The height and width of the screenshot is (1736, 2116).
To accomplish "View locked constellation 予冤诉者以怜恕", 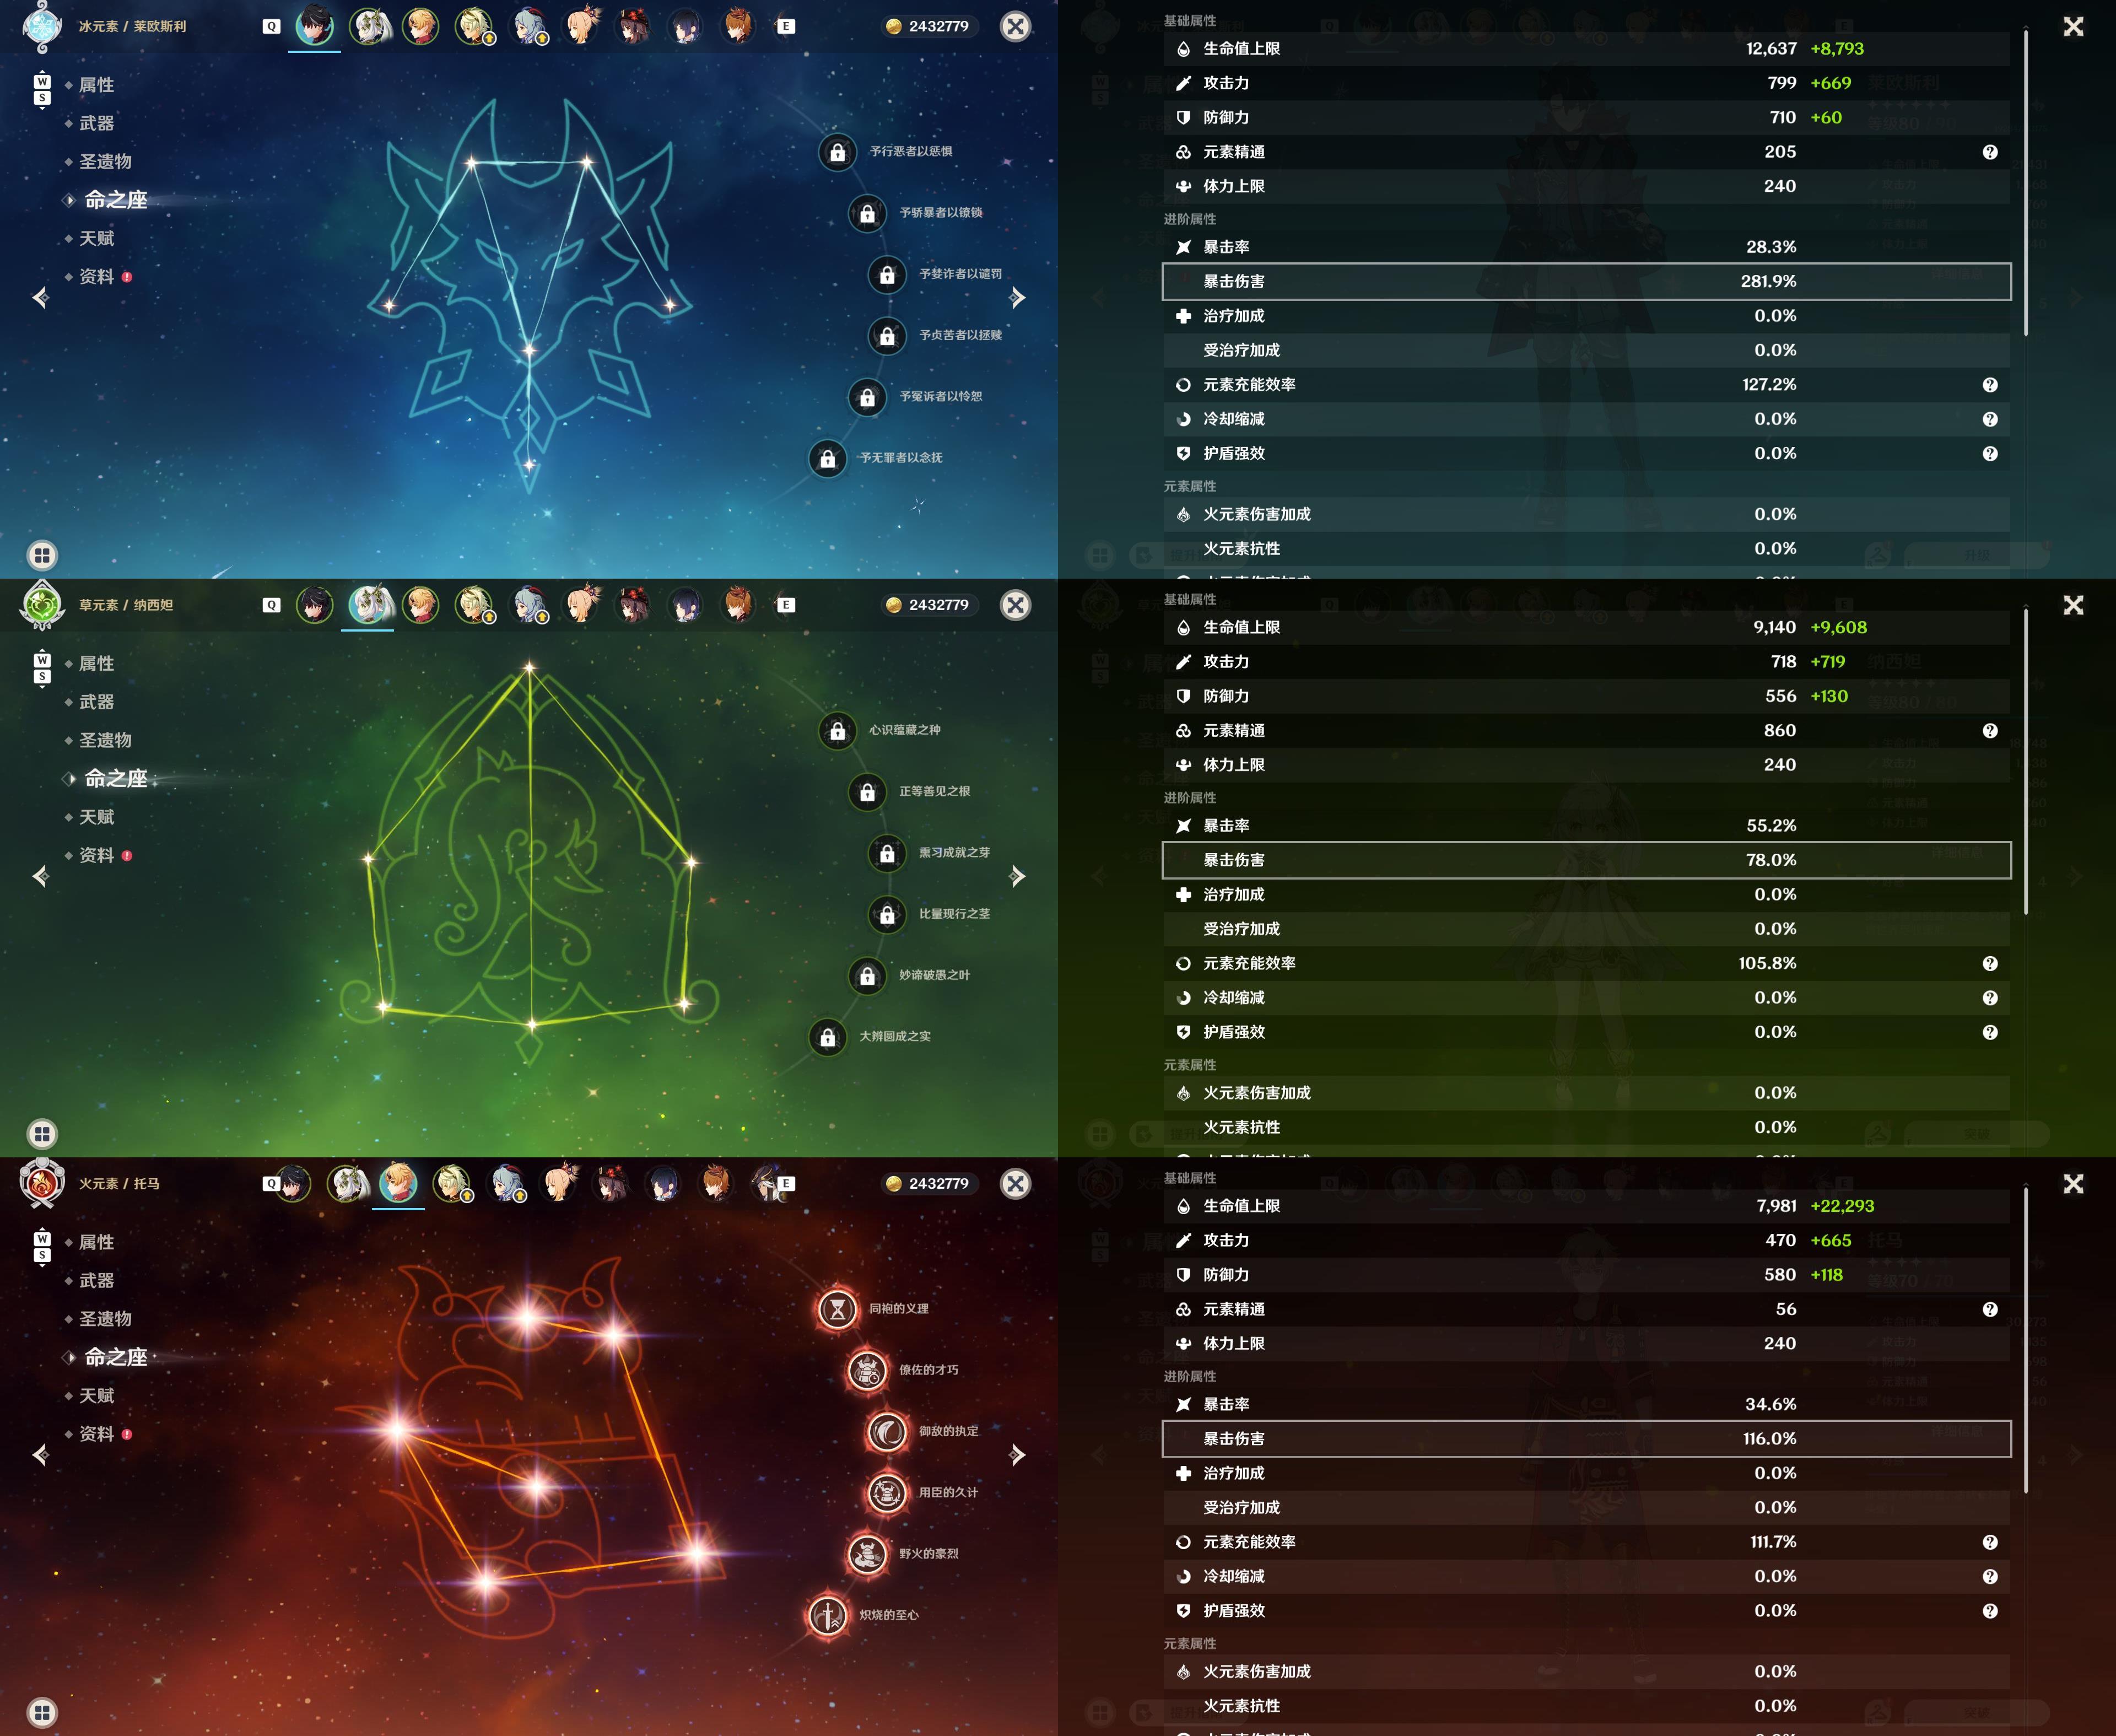I will pos(867,397).
